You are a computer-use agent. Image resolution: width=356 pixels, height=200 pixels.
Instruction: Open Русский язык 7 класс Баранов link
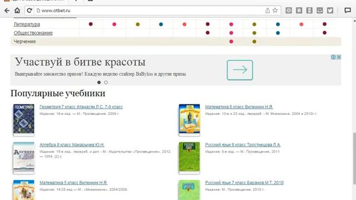[244, 183]
